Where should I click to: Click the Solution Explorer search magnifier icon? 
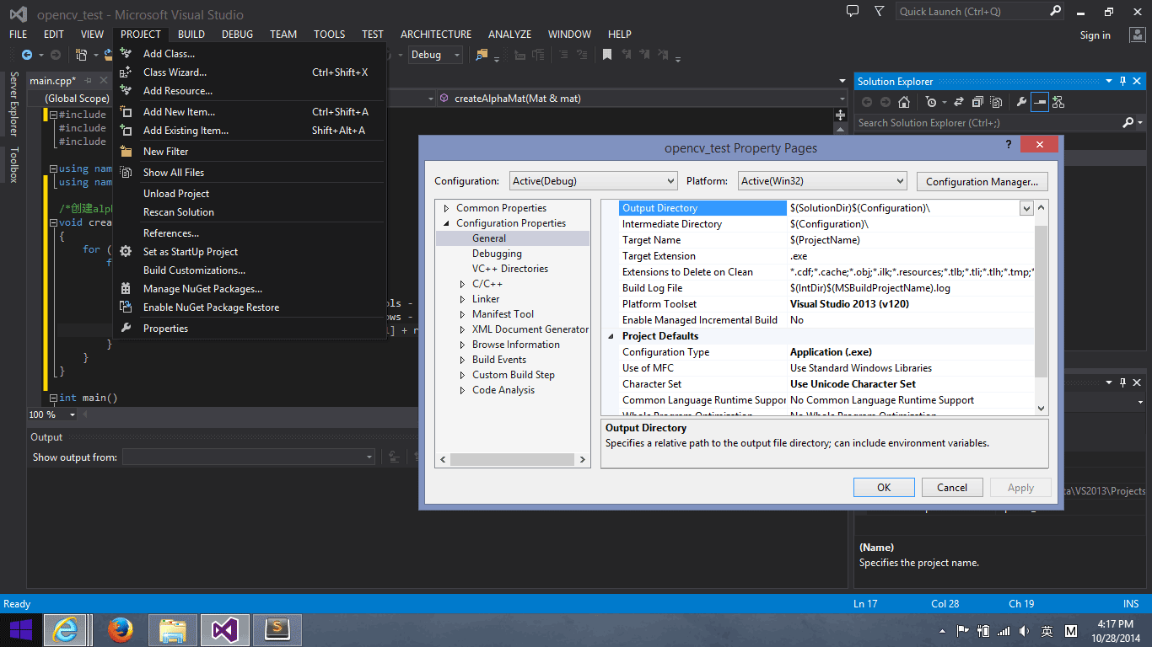[1128, 123]
